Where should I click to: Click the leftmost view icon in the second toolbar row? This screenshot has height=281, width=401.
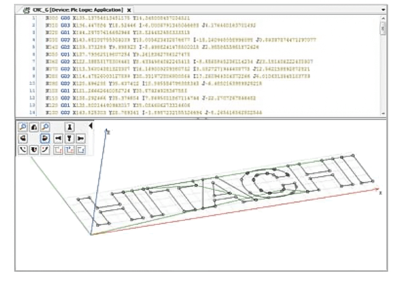(x=23, y=138)
